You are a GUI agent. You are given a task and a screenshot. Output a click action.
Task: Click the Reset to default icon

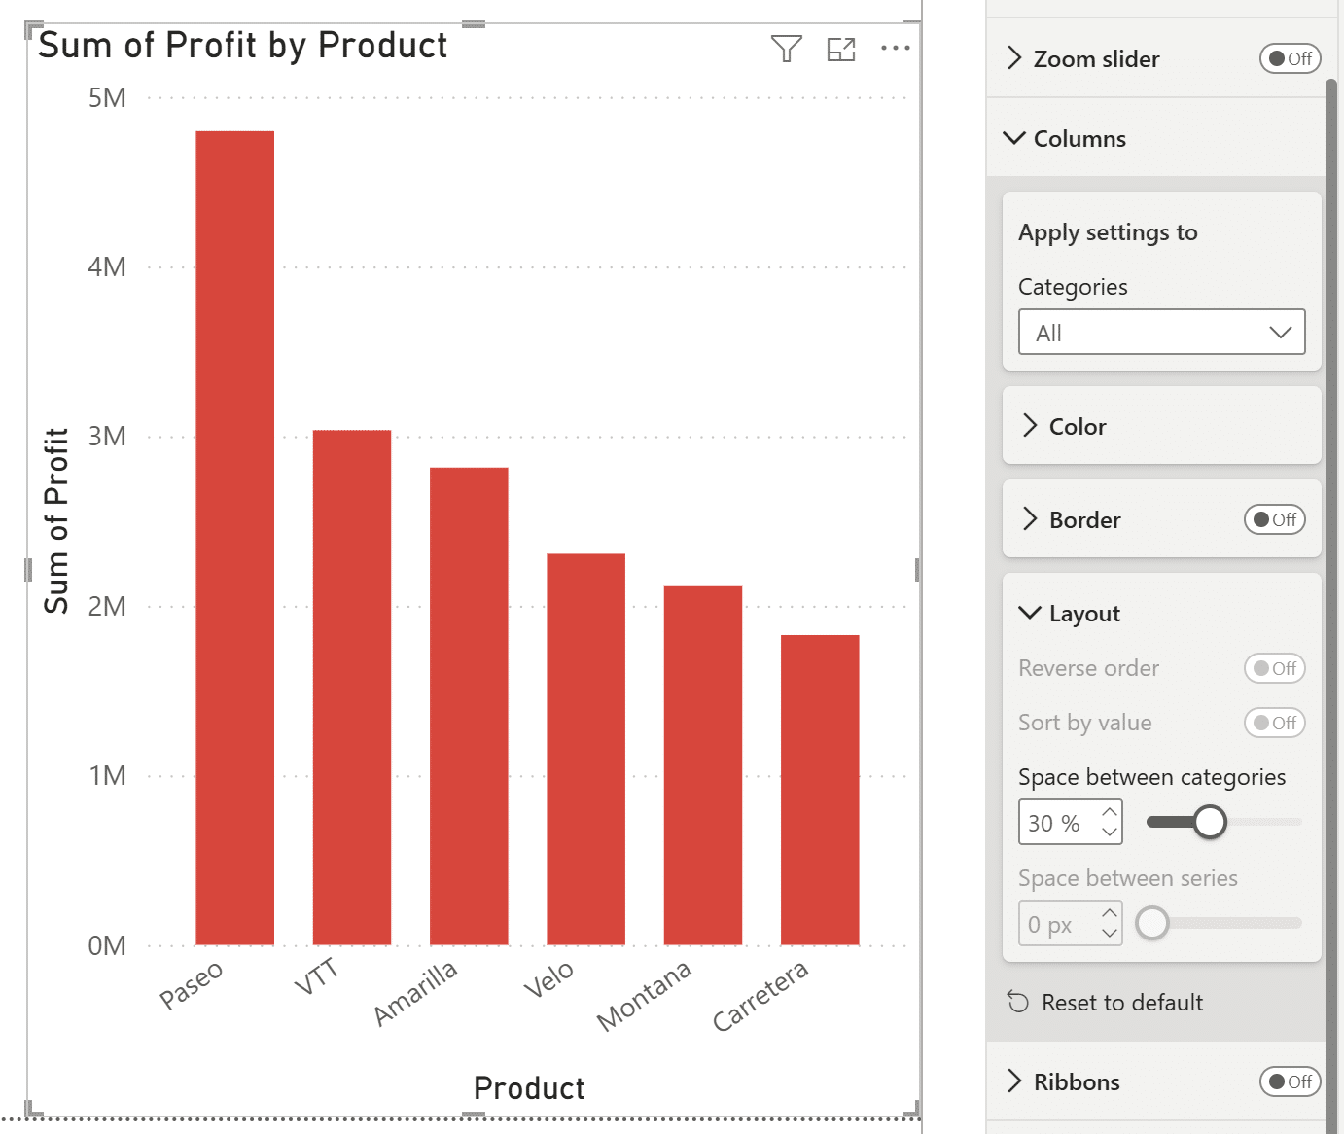pos(1018,1002)
